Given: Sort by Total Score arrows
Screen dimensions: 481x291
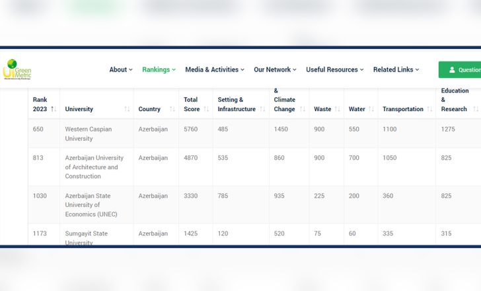Looking at the screenshot, I should 206,109.
